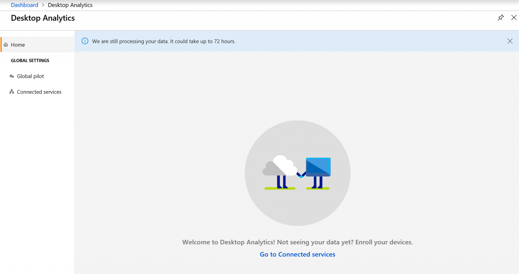
Task: Click the GLOBAL SETTINGS section header
Action: pyautogui.click(x=30, y=60)
